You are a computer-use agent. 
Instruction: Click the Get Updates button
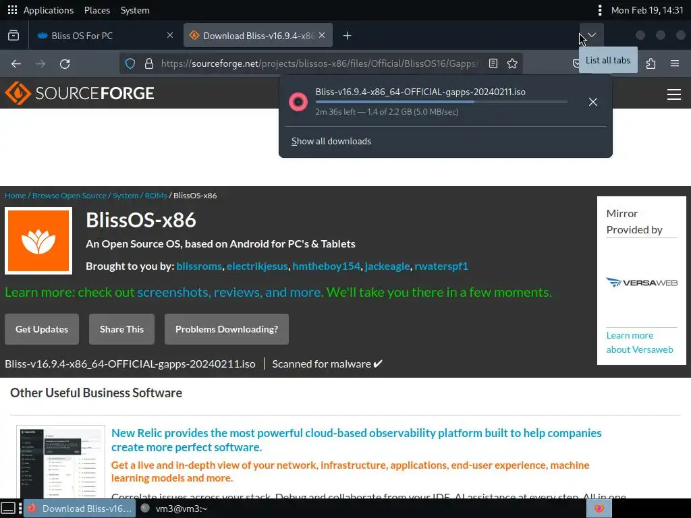pyautogui.click(x=42, y=329)
